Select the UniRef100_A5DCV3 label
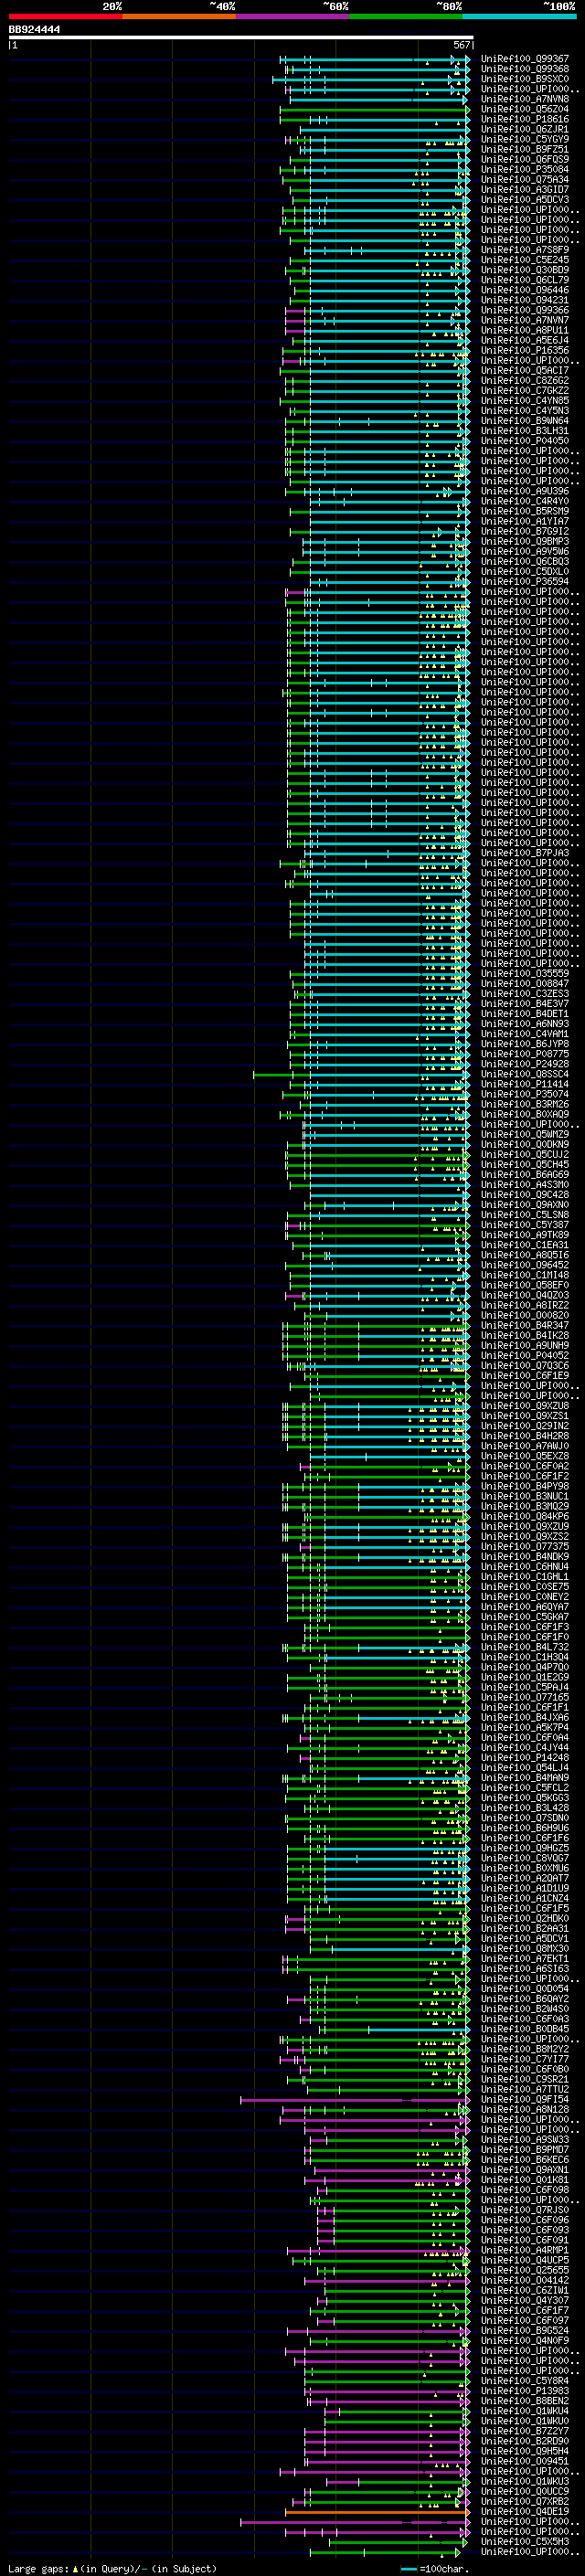The width and height of the screenshot is (585, 2576). tap(525, 199)
